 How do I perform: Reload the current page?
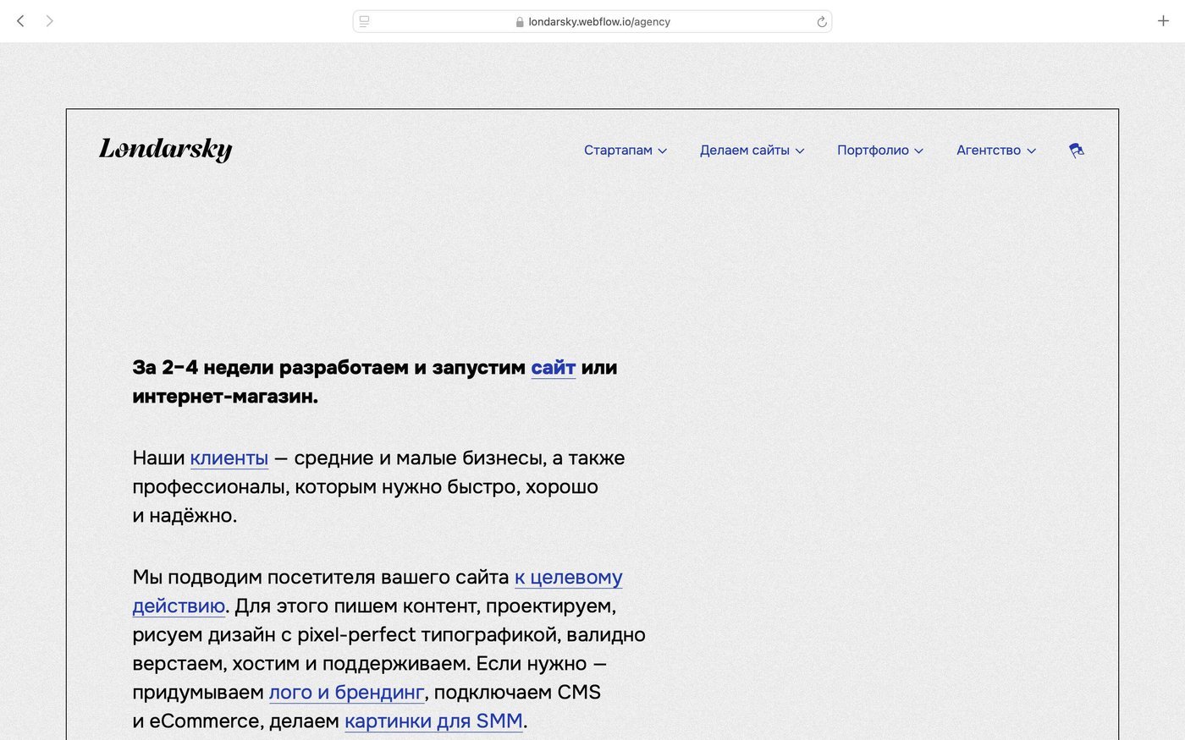coord(820,21)
